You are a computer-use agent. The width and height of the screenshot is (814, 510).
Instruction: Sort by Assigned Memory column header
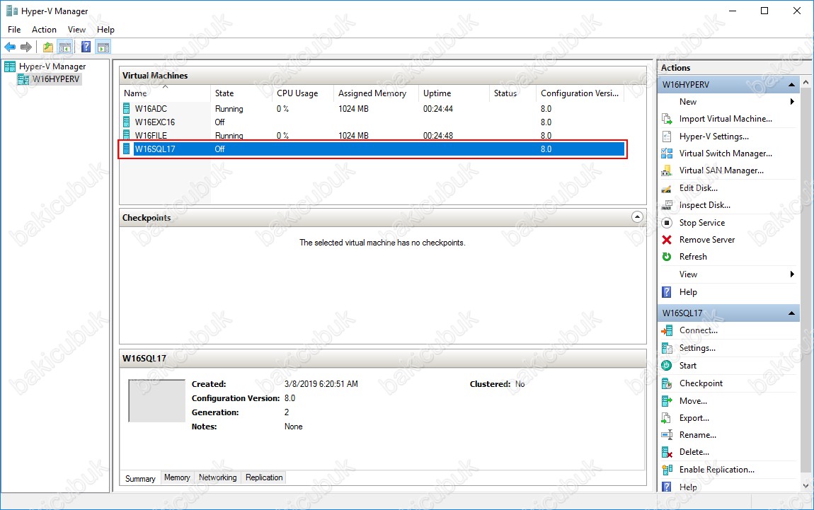pos(377,93)
